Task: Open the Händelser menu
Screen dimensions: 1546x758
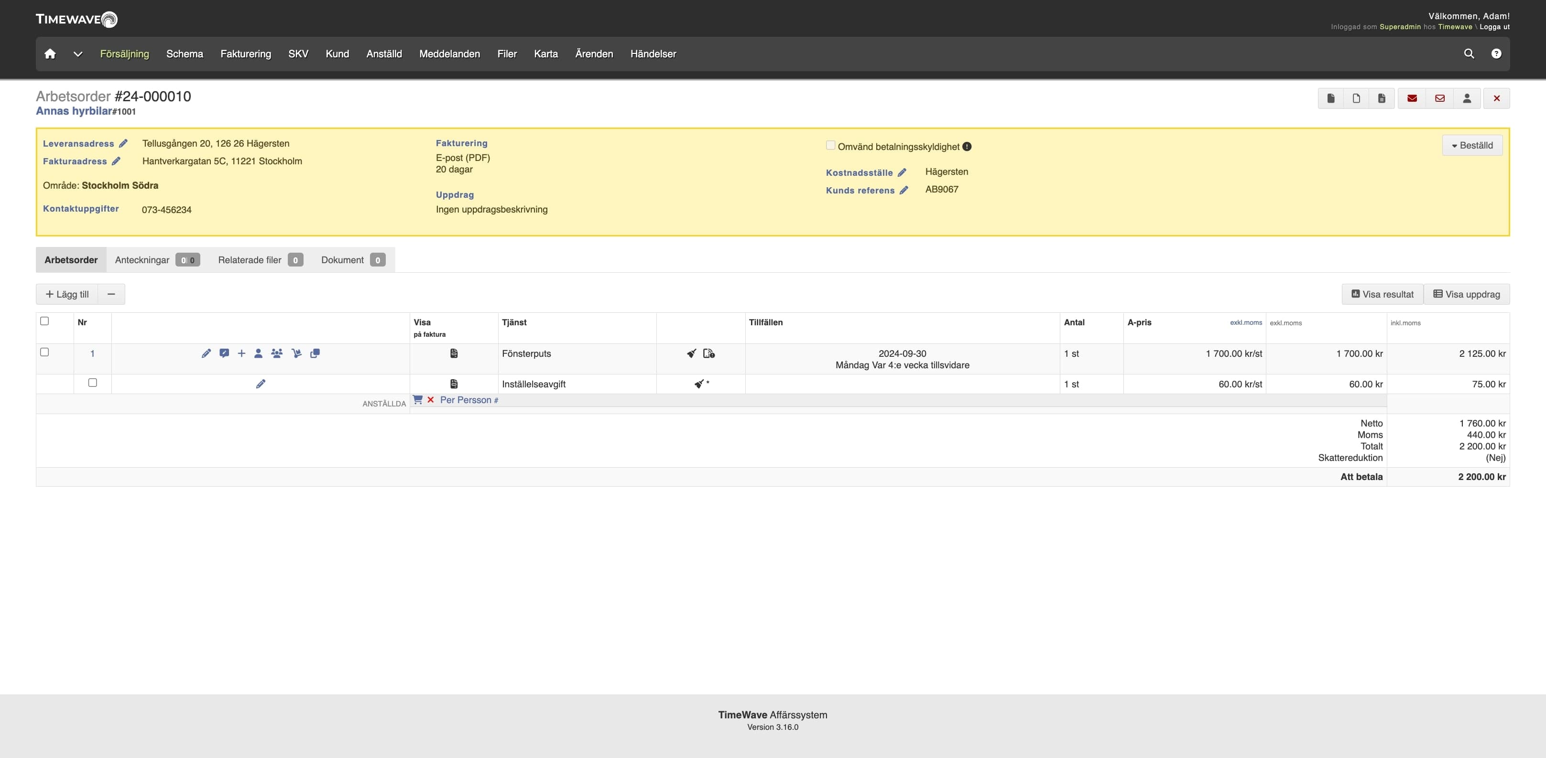Action: (x=653, y=54)
